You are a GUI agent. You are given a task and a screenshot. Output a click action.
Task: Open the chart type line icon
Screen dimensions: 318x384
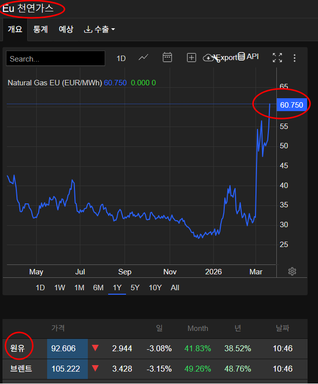(143, 58)
